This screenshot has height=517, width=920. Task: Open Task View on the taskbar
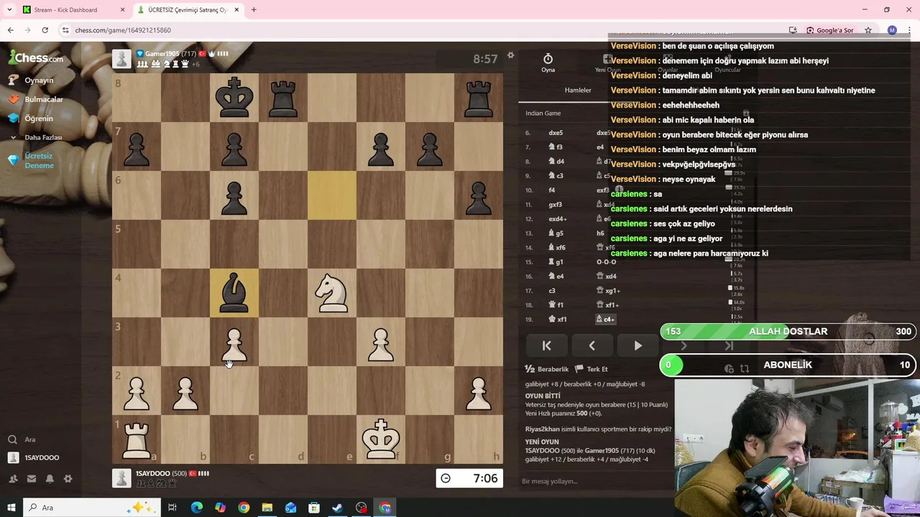172,508
